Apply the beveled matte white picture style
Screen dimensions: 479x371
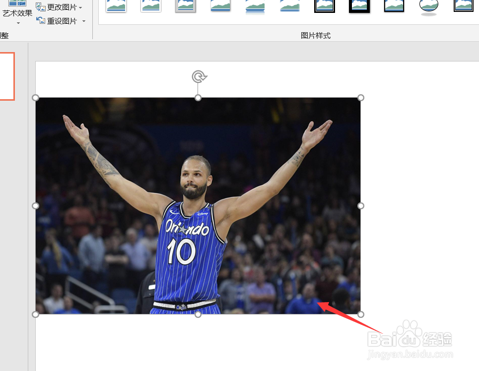[x=151, y=5]
